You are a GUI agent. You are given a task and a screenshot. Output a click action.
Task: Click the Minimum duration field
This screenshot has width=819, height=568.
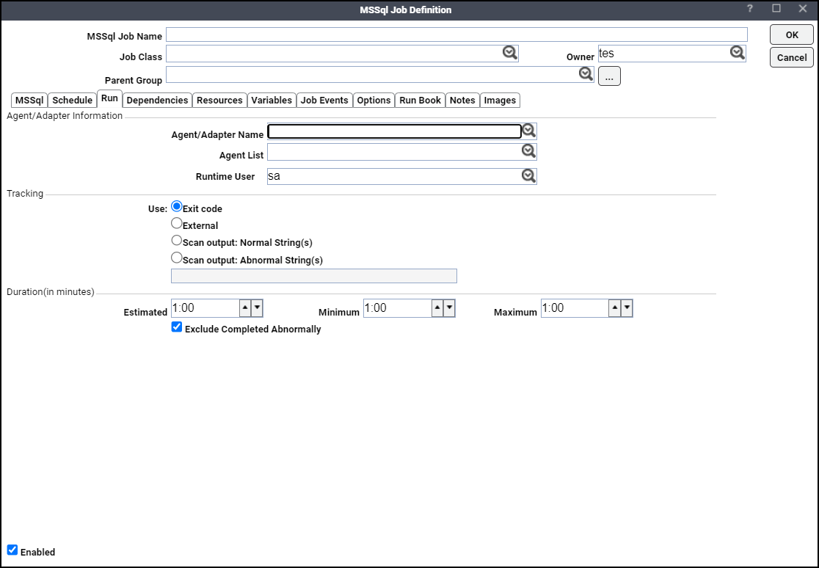(x=398, y=308)
